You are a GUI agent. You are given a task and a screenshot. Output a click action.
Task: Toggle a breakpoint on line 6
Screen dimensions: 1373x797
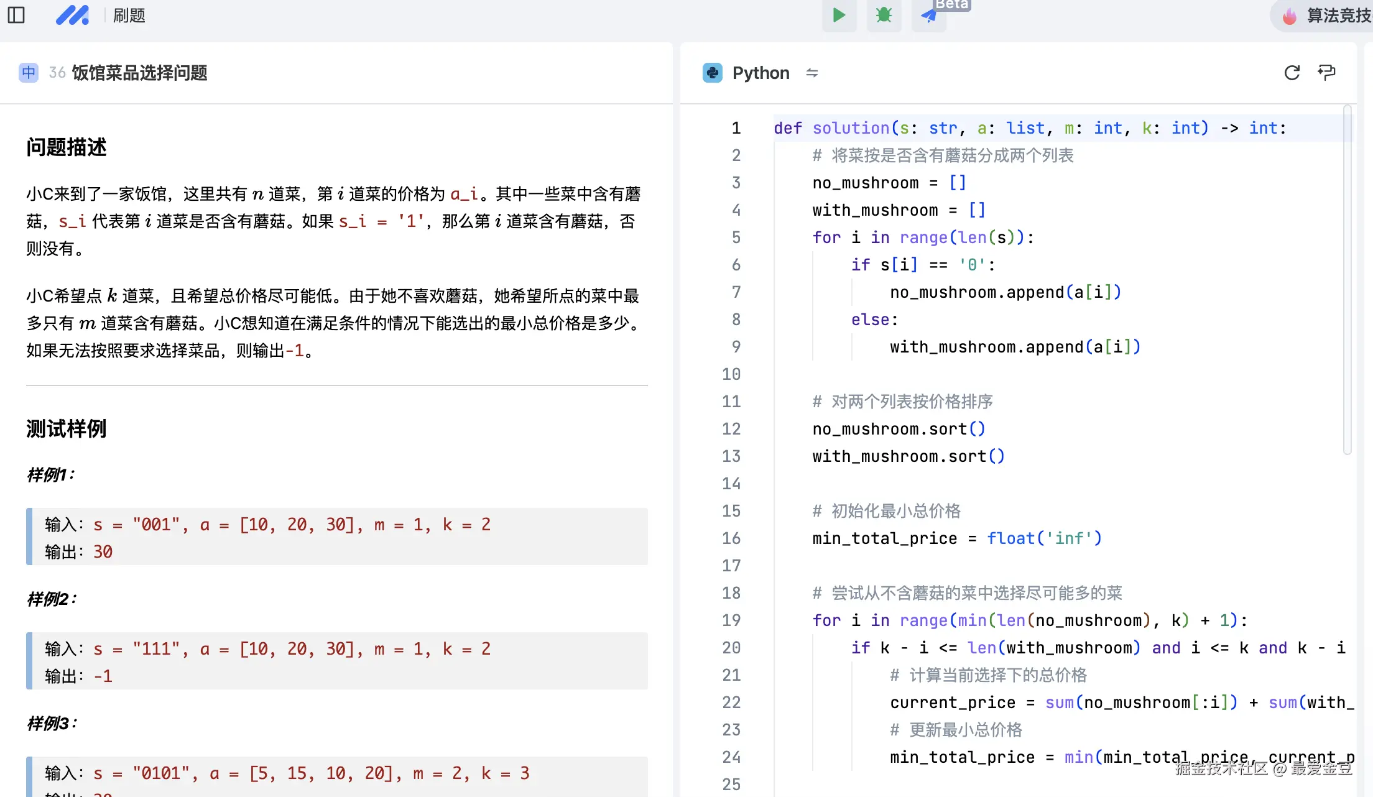(x=736, y=265)
